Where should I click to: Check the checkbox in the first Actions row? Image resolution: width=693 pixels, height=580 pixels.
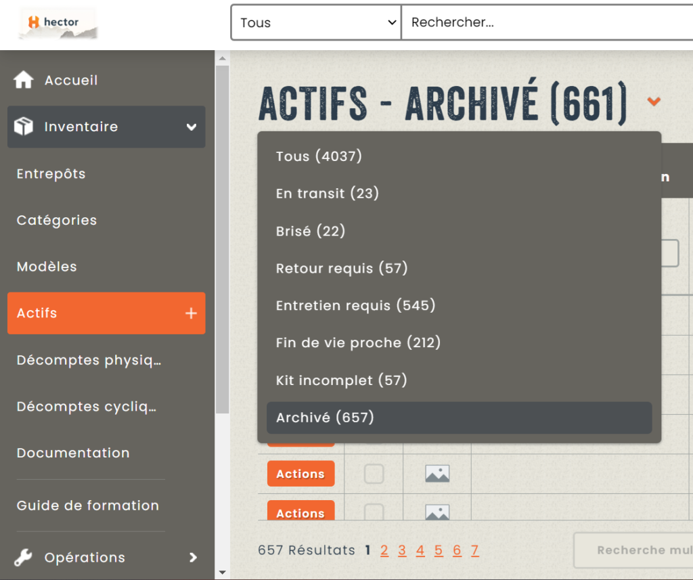[x=374, y=474]
